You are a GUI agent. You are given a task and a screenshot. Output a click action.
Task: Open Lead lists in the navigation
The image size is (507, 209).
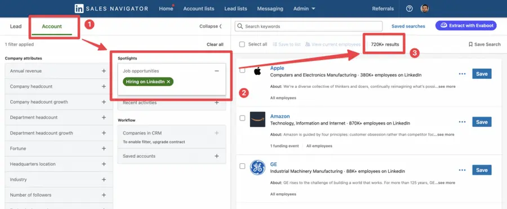[235, 9]
